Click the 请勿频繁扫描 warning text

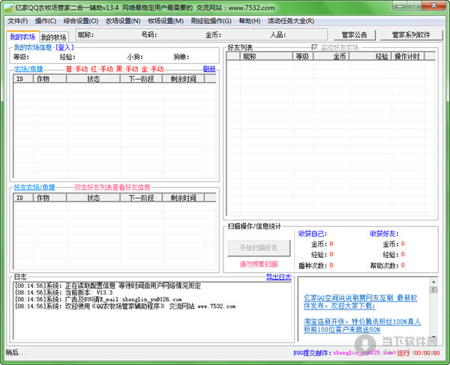[x=259, y=264]
